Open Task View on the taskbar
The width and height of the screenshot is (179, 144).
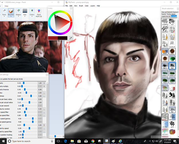[x=58, y=141]
